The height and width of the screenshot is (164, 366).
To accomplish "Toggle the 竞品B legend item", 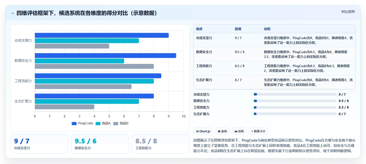I will pyautogui.click(x=121, y=123).
